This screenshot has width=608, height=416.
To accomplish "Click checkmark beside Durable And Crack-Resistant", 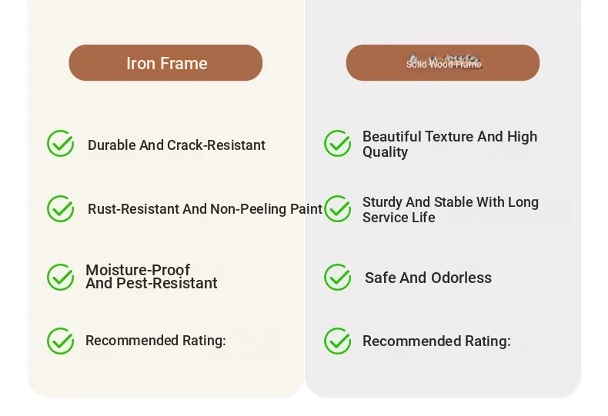I will point(61,143).
